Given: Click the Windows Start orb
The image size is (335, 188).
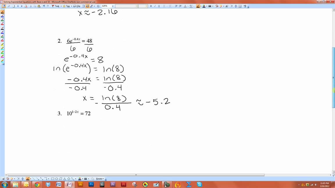Looking at the screenshot, I should tap(5, 185).
